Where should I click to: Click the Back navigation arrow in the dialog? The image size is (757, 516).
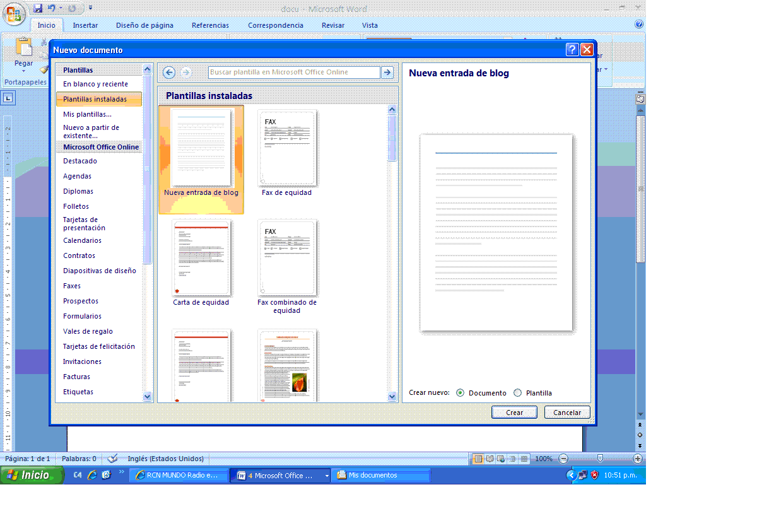click(x=168, y=73)
